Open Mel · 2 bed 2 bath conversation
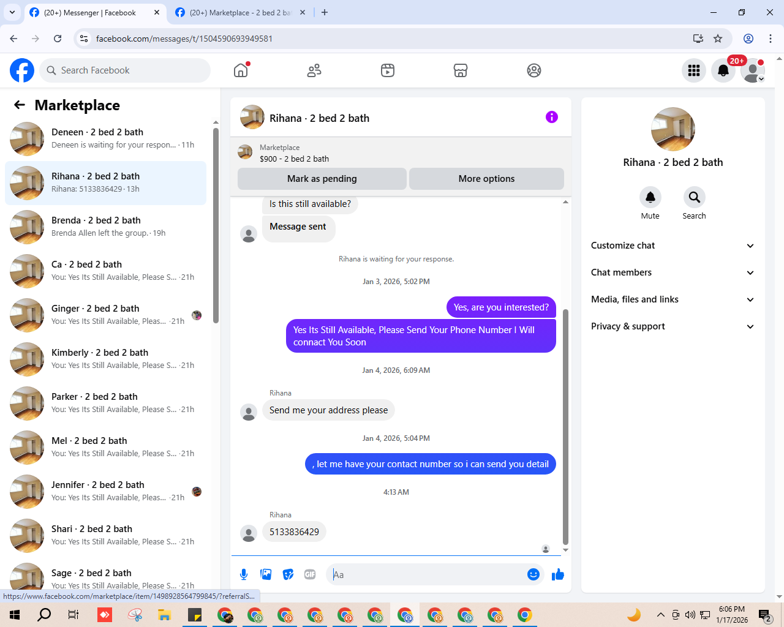 (105, 448)
